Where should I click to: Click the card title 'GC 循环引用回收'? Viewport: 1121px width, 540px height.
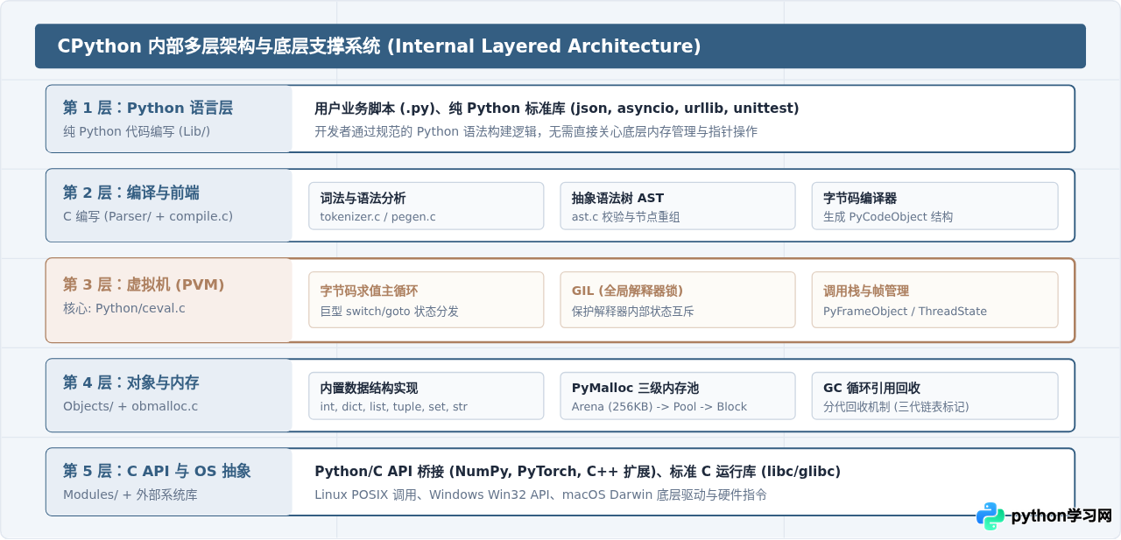click(871, 389)
